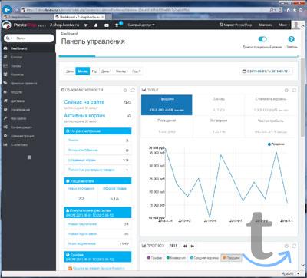
Task: Click the localization globe icon in the sidebar
Action: (x=5, y=110)
